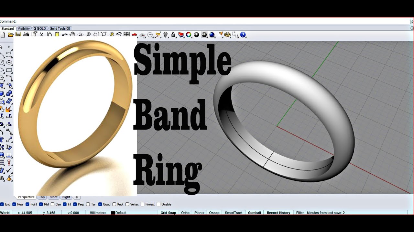
Task: Toggle SmartTrack in status bar
Action: 234,213
